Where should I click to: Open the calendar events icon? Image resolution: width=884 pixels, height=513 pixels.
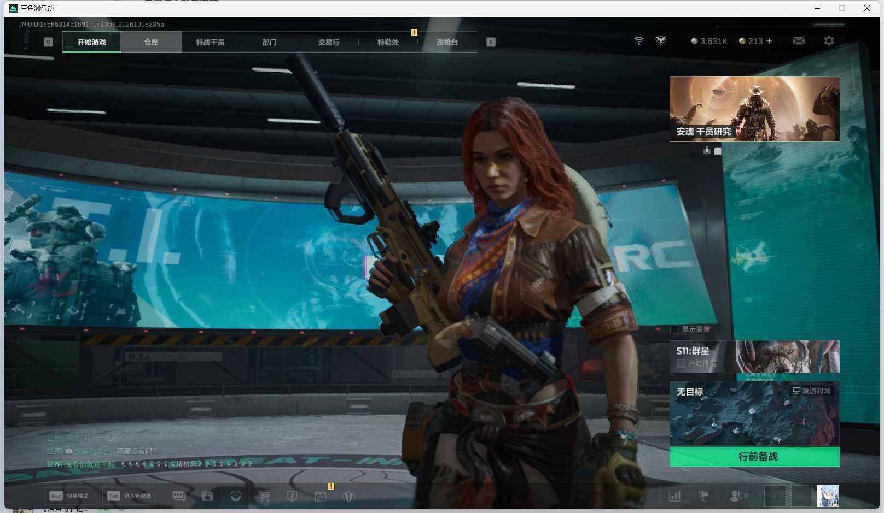[321, 496]
